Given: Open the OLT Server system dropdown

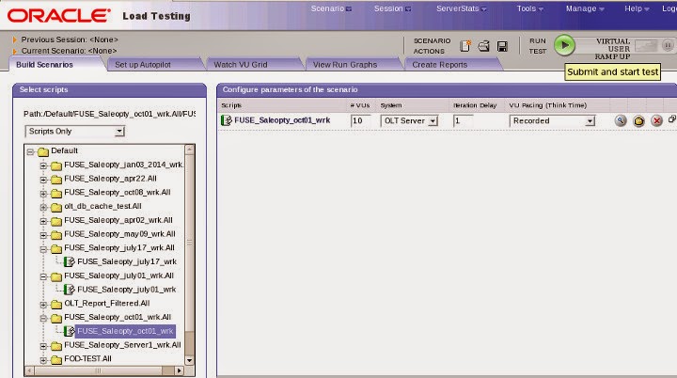Looking at the screenshot, I should point(433,121).
